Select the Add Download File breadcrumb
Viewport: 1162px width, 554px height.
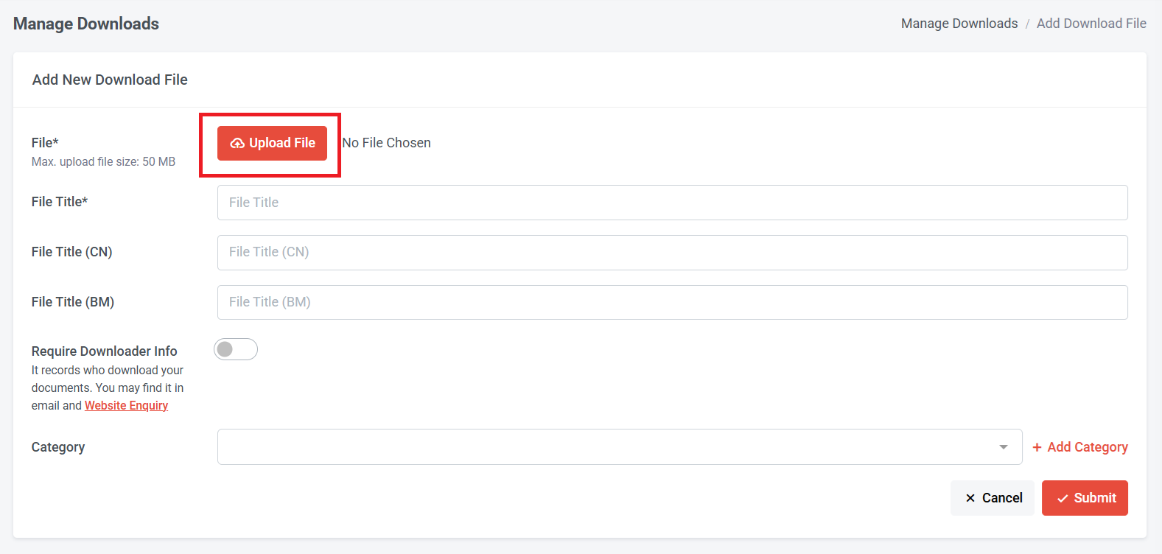pyautogui.click(x=1091, y=23)
